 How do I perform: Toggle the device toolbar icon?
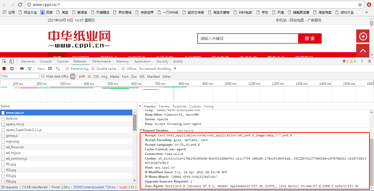click(12, 61)
